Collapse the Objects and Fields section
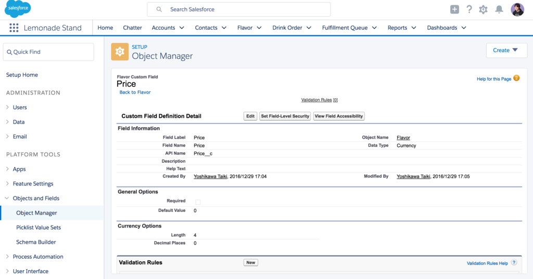Viewport: 533px width, 279px height. point(7,198)
